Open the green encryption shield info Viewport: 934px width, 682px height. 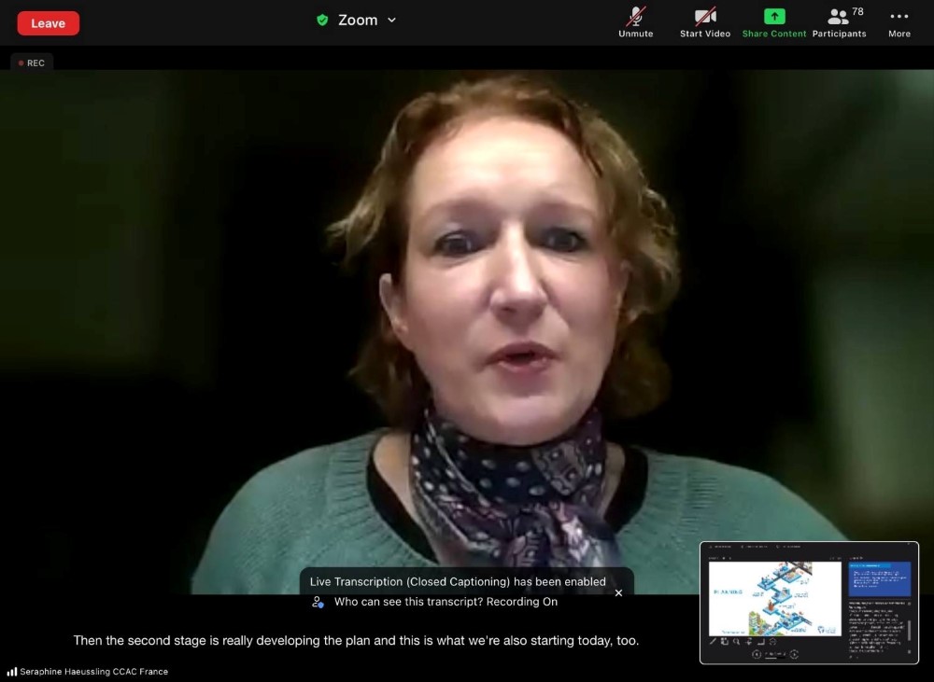pos(322,20)
